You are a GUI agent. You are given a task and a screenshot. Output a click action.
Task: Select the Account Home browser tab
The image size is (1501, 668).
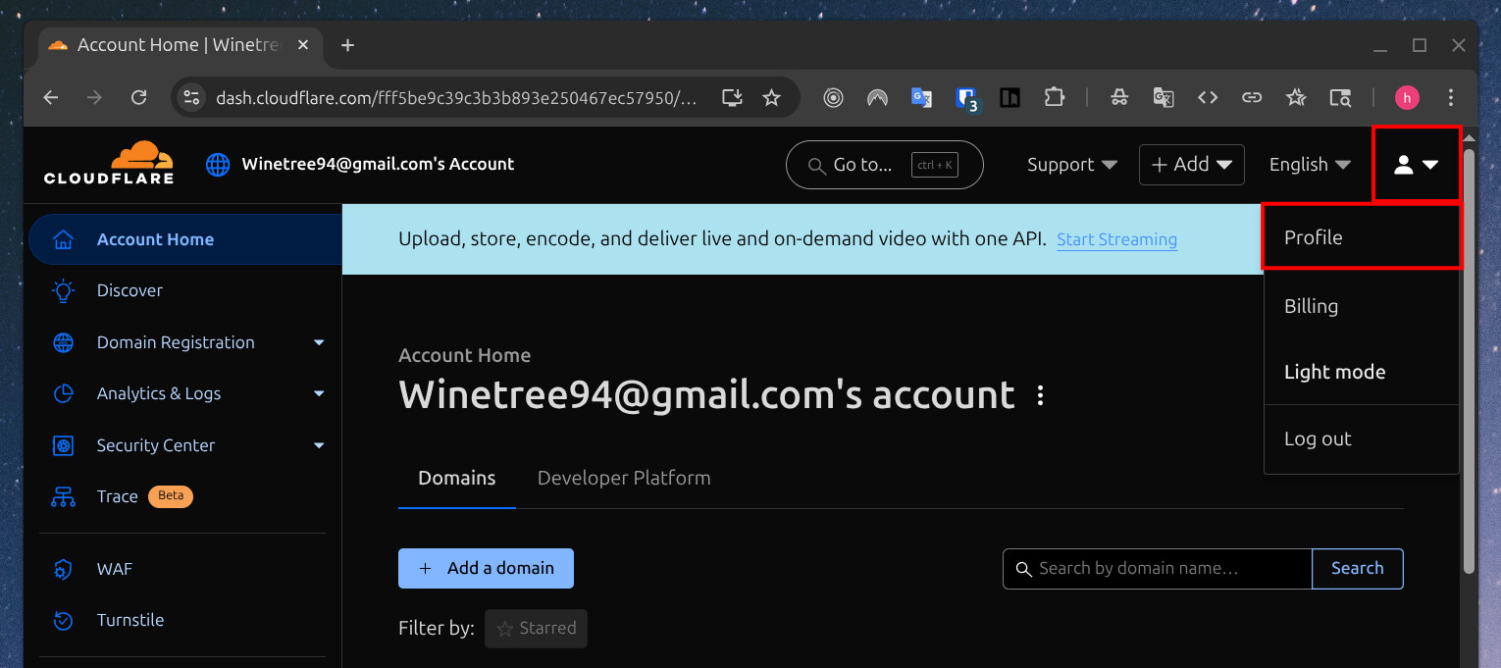click(181, 45)
